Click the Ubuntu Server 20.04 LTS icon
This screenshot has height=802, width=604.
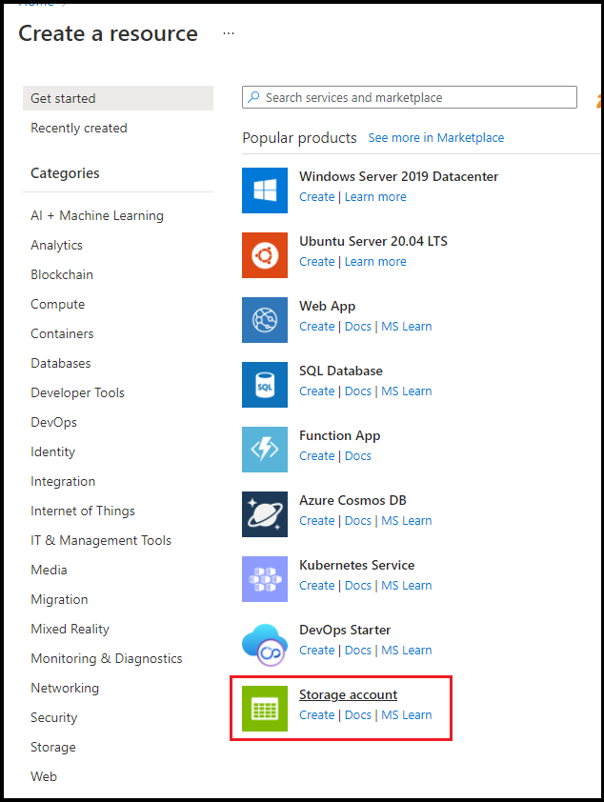click(x=264, y=255)
